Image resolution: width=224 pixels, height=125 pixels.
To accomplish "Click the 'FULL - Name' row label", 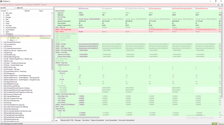I will point(59,32).
